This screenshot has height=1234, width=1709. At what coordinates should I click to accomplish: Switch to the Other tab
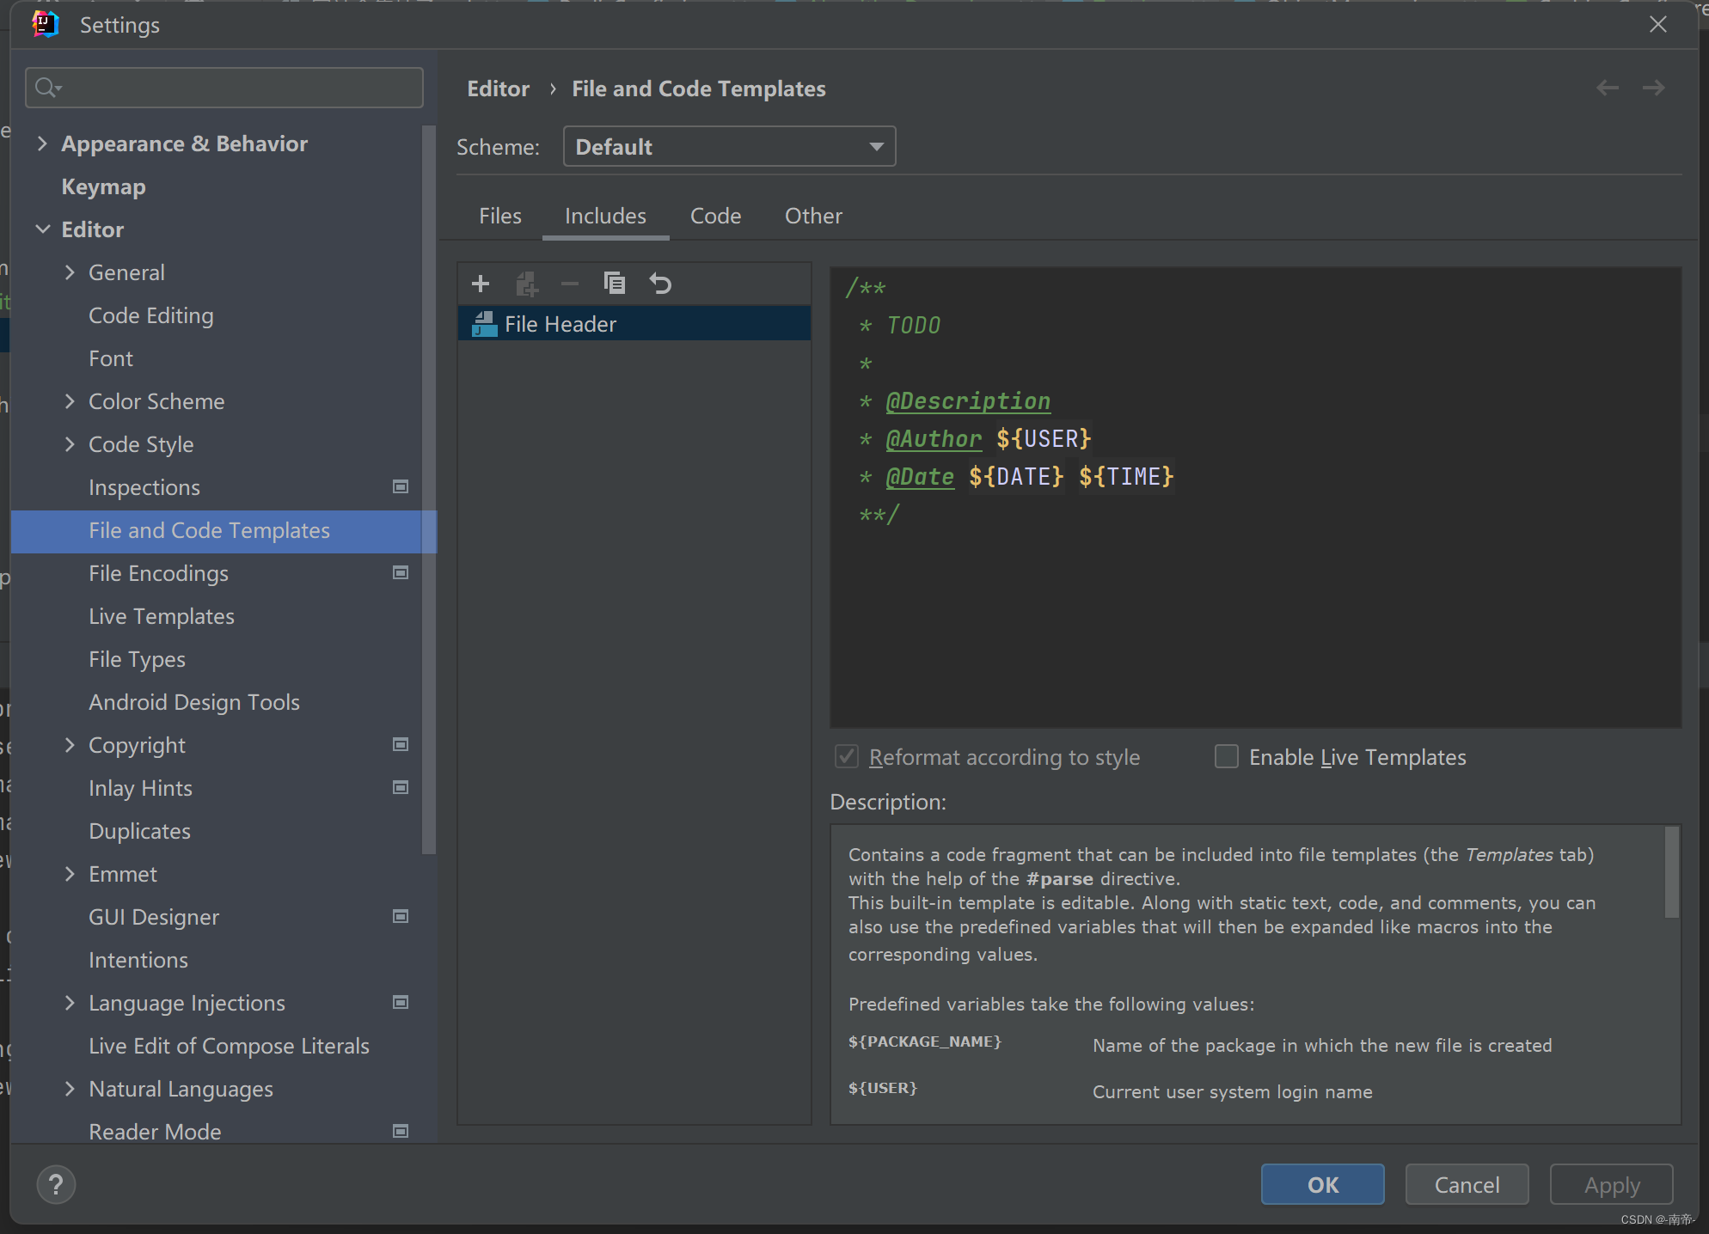pos(813,216)
